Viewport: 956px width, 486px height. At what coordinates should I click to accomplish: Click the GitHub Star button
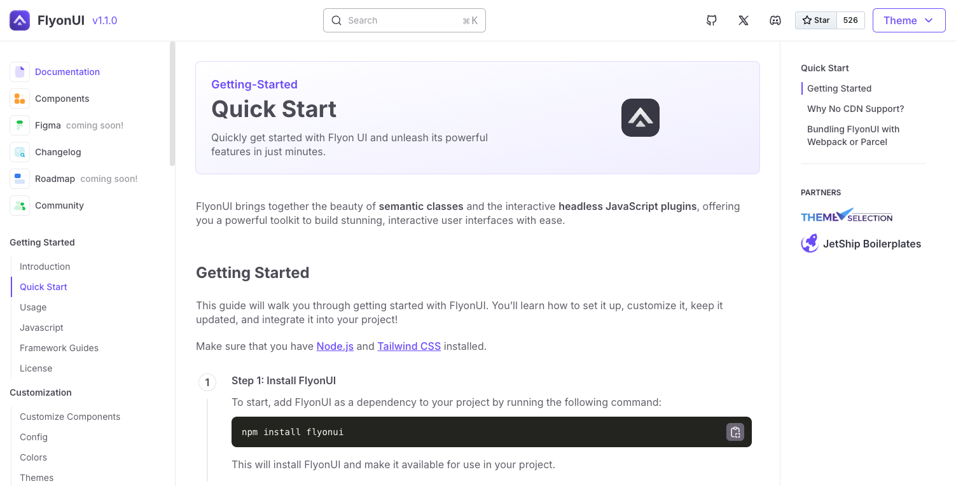pyautogui.click(x=816, y=20)
